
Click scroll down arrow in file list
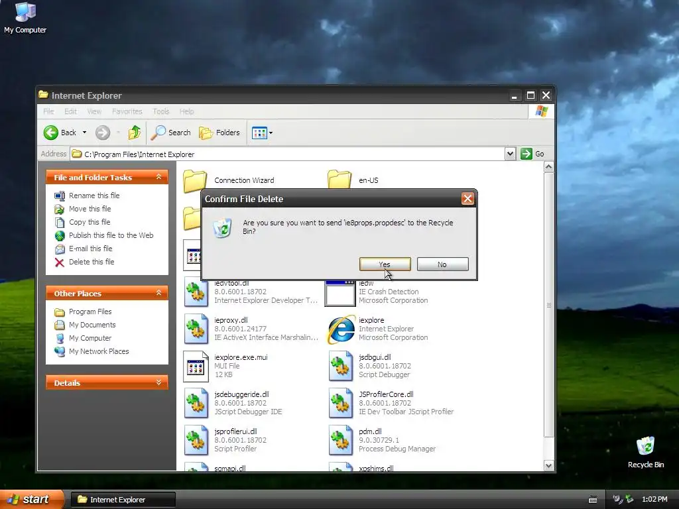pos(548,466)
